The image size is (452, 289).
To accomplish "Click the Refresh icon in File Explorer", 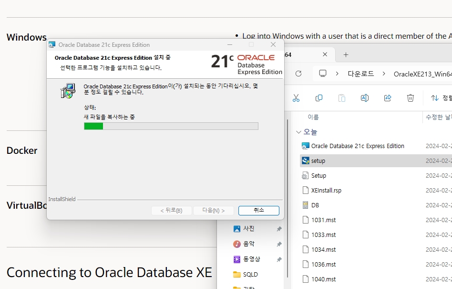I will click(298, 74).
